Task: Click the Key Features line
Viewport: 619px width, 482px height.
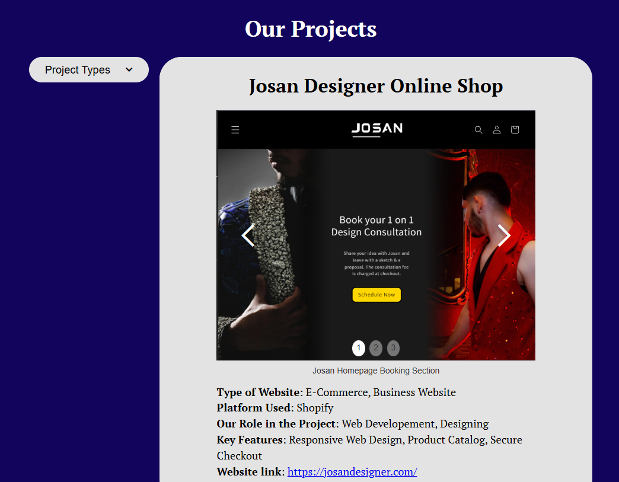Action: pyautogui.click(x=369, y=447)
